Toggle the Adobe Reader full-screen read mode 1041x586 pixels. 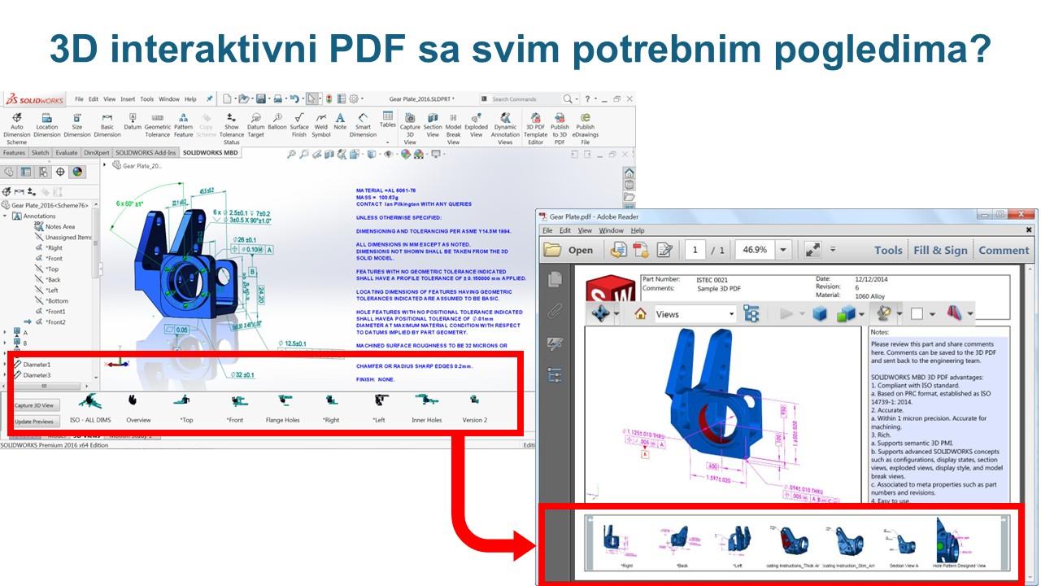(812, 250)
